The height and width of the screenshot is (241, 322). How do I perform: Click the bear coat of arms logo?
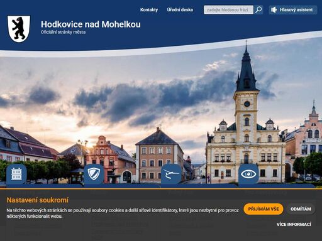pyautogui.click(x=19, y=29)
